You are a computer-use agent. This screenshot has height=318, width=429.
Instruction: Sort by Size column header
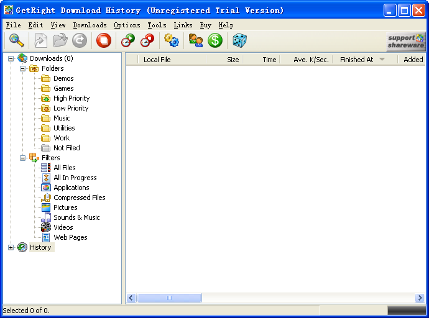click(224, 60)
